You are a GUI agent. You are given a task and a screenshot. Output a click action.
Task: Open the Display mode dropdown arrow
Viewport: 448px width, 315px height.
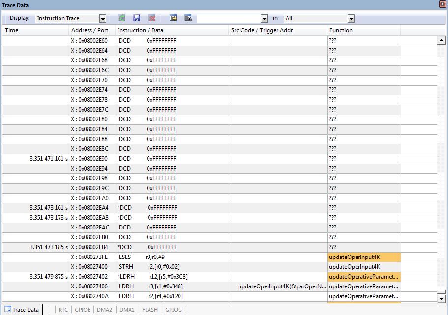click(103, 19)
